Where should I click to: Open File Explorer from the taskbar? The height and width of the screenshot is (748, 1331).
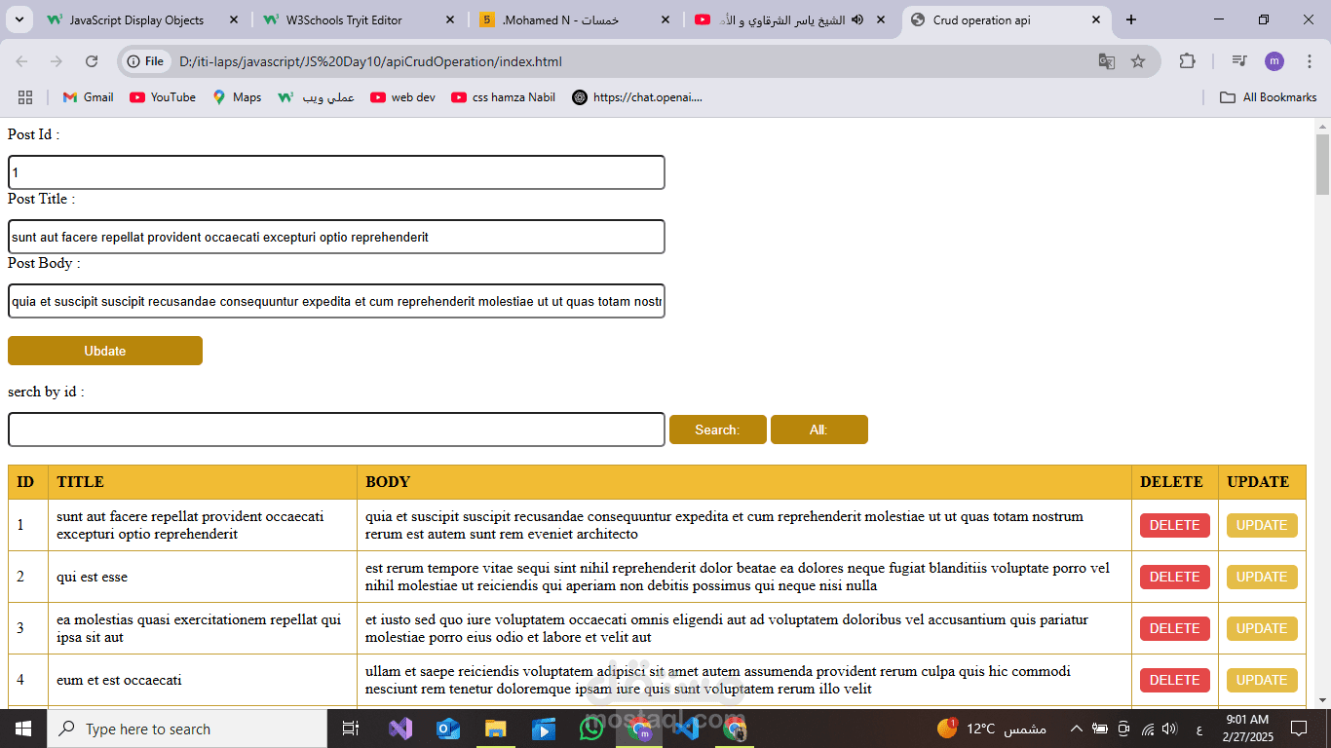point(496,729)
